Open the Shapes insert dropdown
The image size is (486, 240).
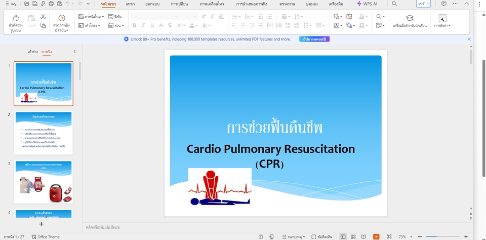[x=338, y=16]
